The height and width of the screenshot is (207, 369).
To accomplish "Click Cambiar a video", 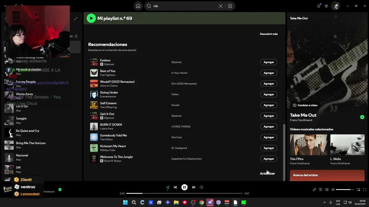I will [305, 105].
